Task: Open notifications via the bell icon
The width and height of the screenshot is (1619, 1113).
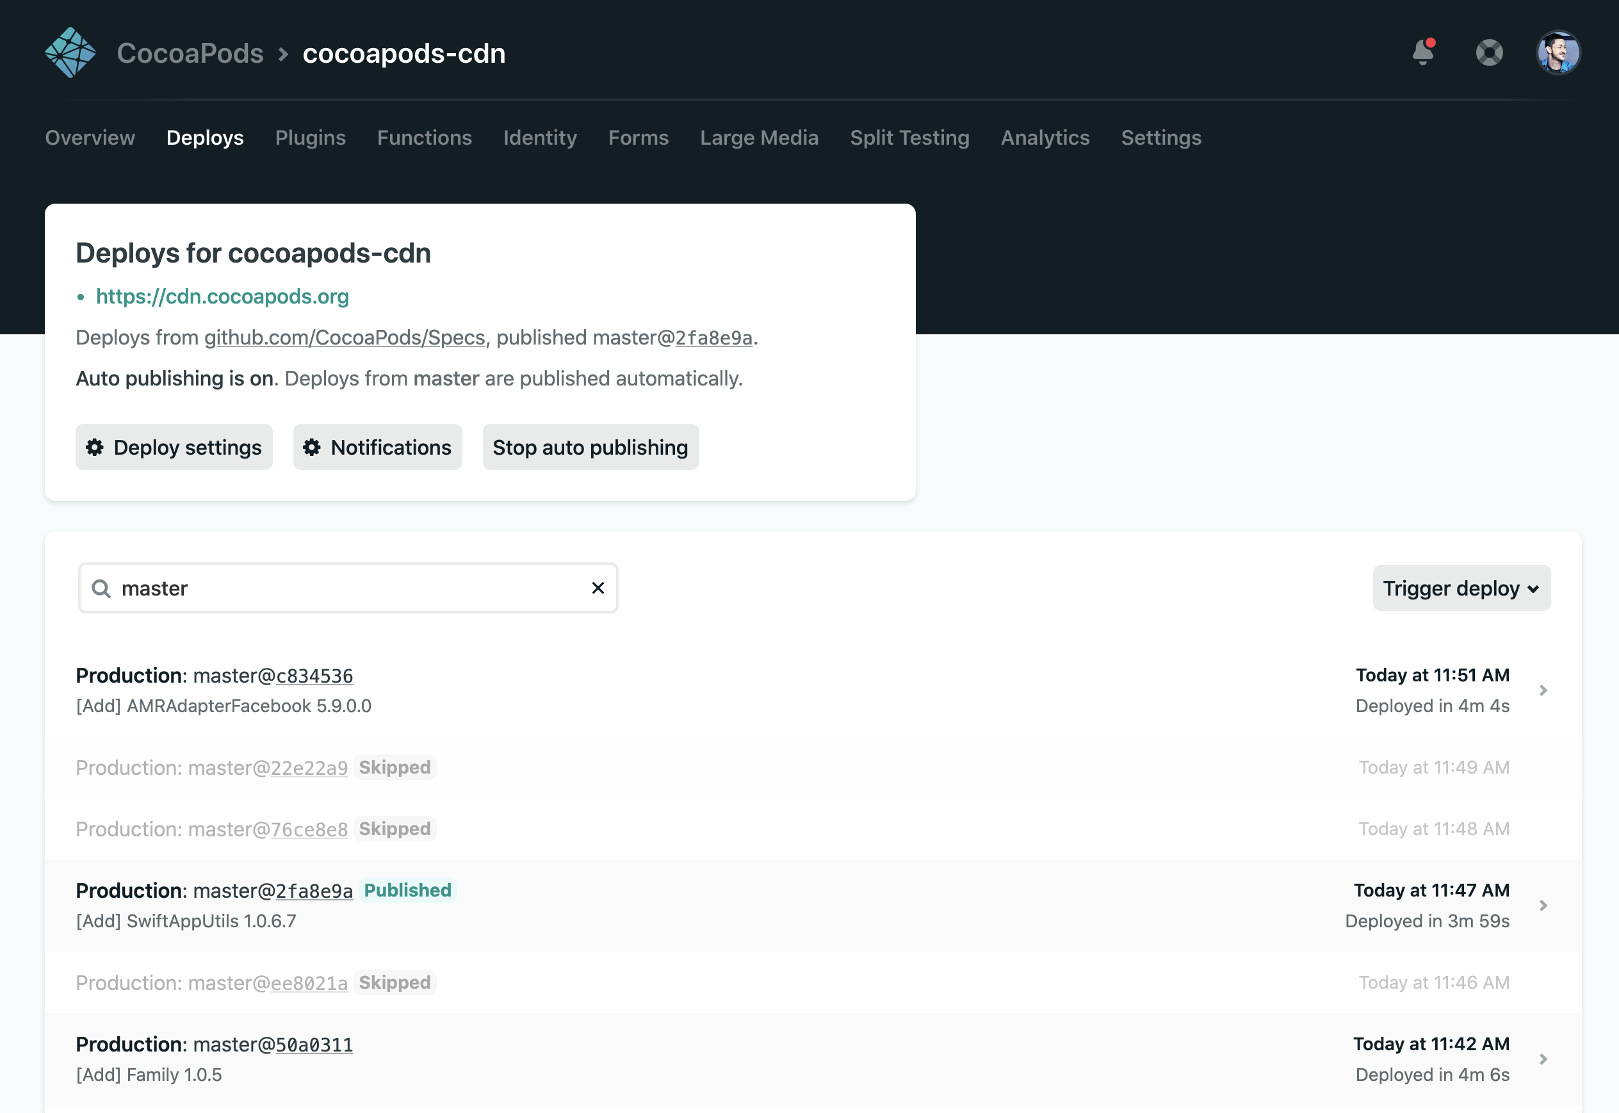Action: click(x=1422, y=53)
